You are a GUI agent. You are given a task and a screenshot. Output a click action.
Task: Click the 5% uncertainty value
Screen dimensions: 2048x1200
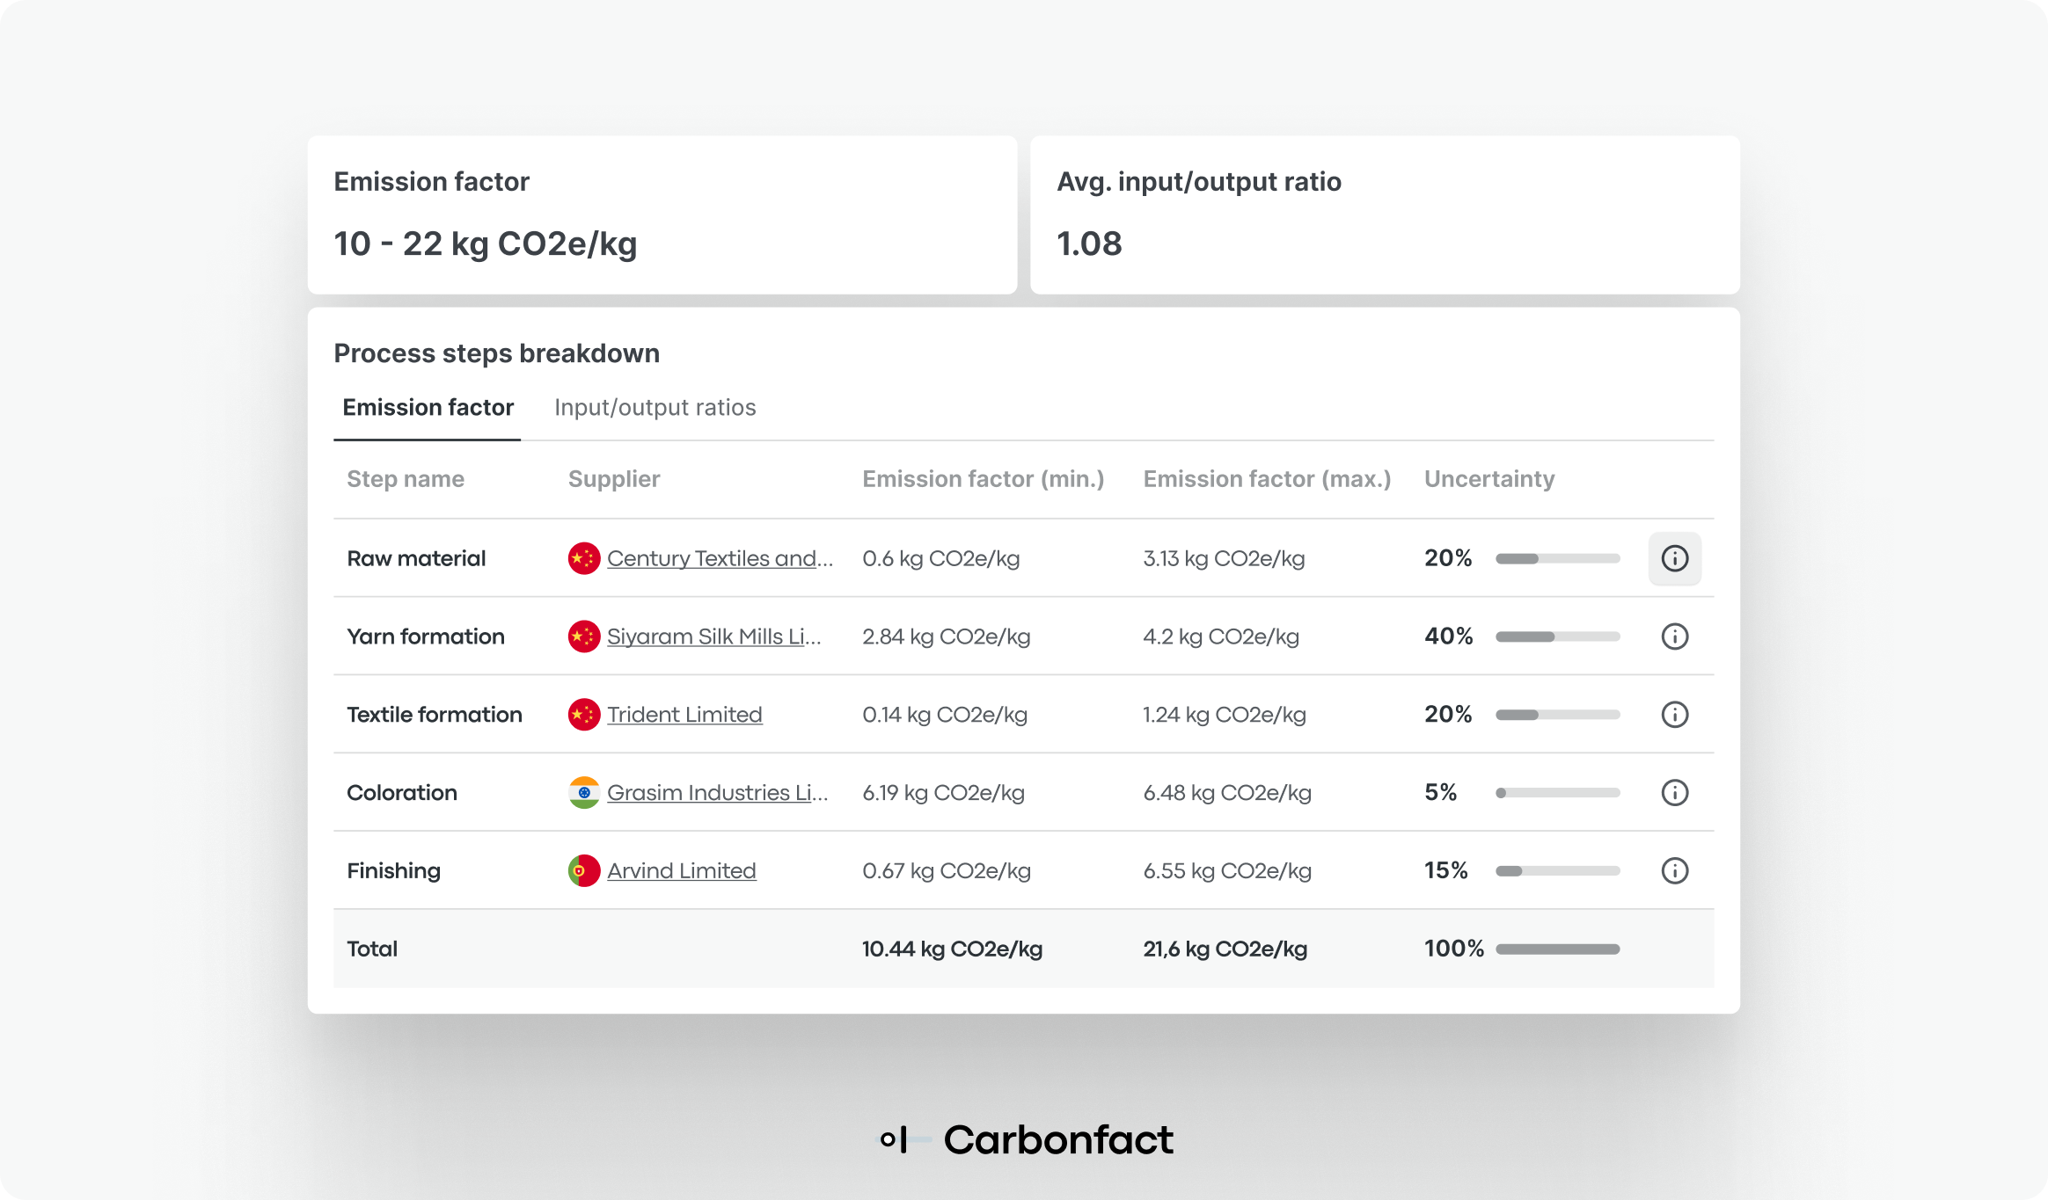click(x=1441, y=793)
